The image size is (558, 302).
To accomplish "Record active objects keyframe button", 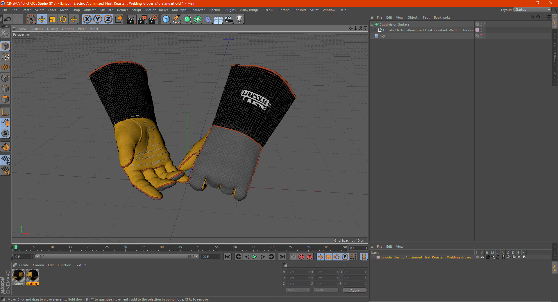I will 293,257.
